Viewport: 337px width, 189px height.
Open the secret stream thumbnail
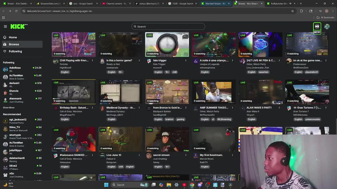click(167, 139)
